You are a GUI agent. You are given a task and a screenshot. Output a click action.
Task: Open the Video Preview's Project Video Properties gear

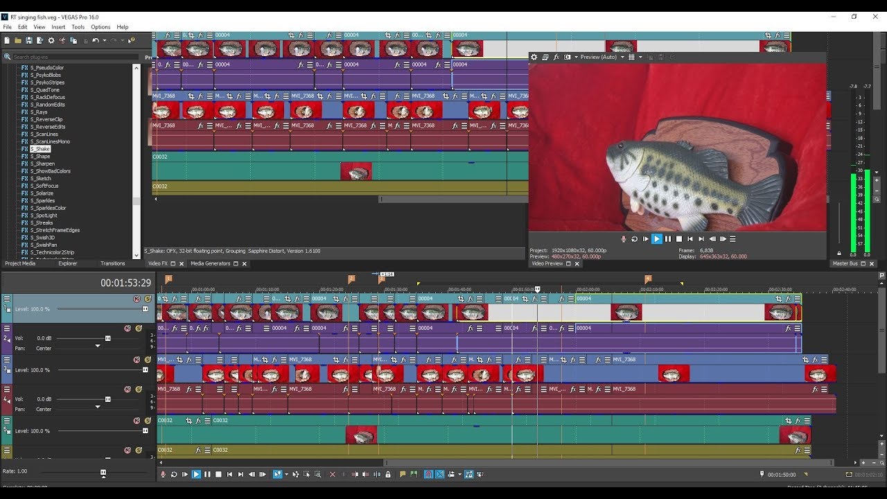[x=534, y=57]
